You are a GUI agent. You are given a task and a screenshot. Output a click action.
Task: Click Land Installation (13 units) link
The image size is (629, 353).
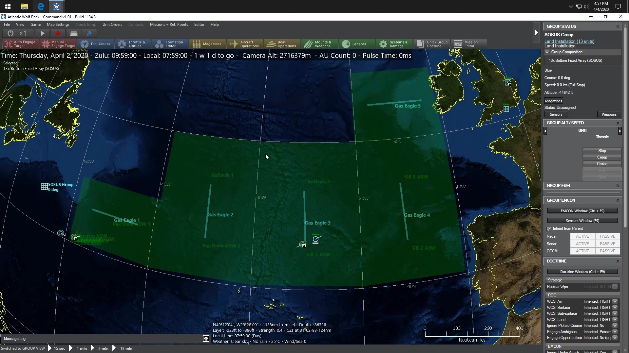tap(569, 41)
